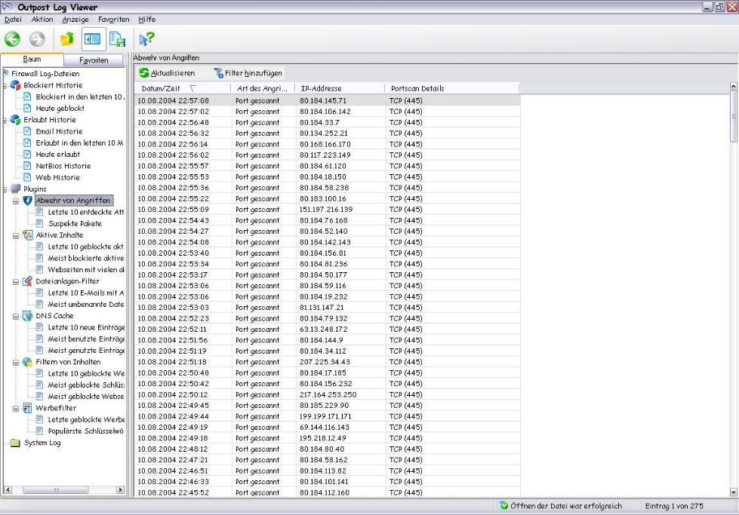
Task: Click the Filter hinzufügen button
Action: (x=248, y=73)
